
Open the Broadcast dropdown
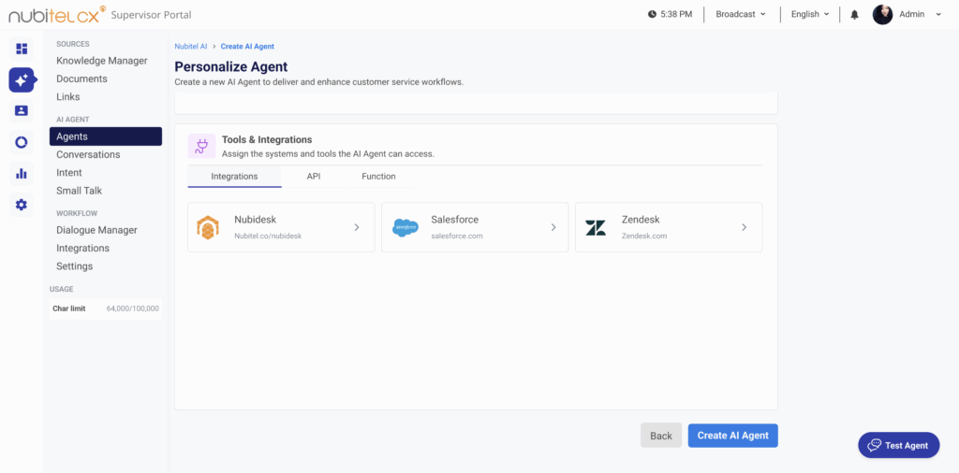741,14
